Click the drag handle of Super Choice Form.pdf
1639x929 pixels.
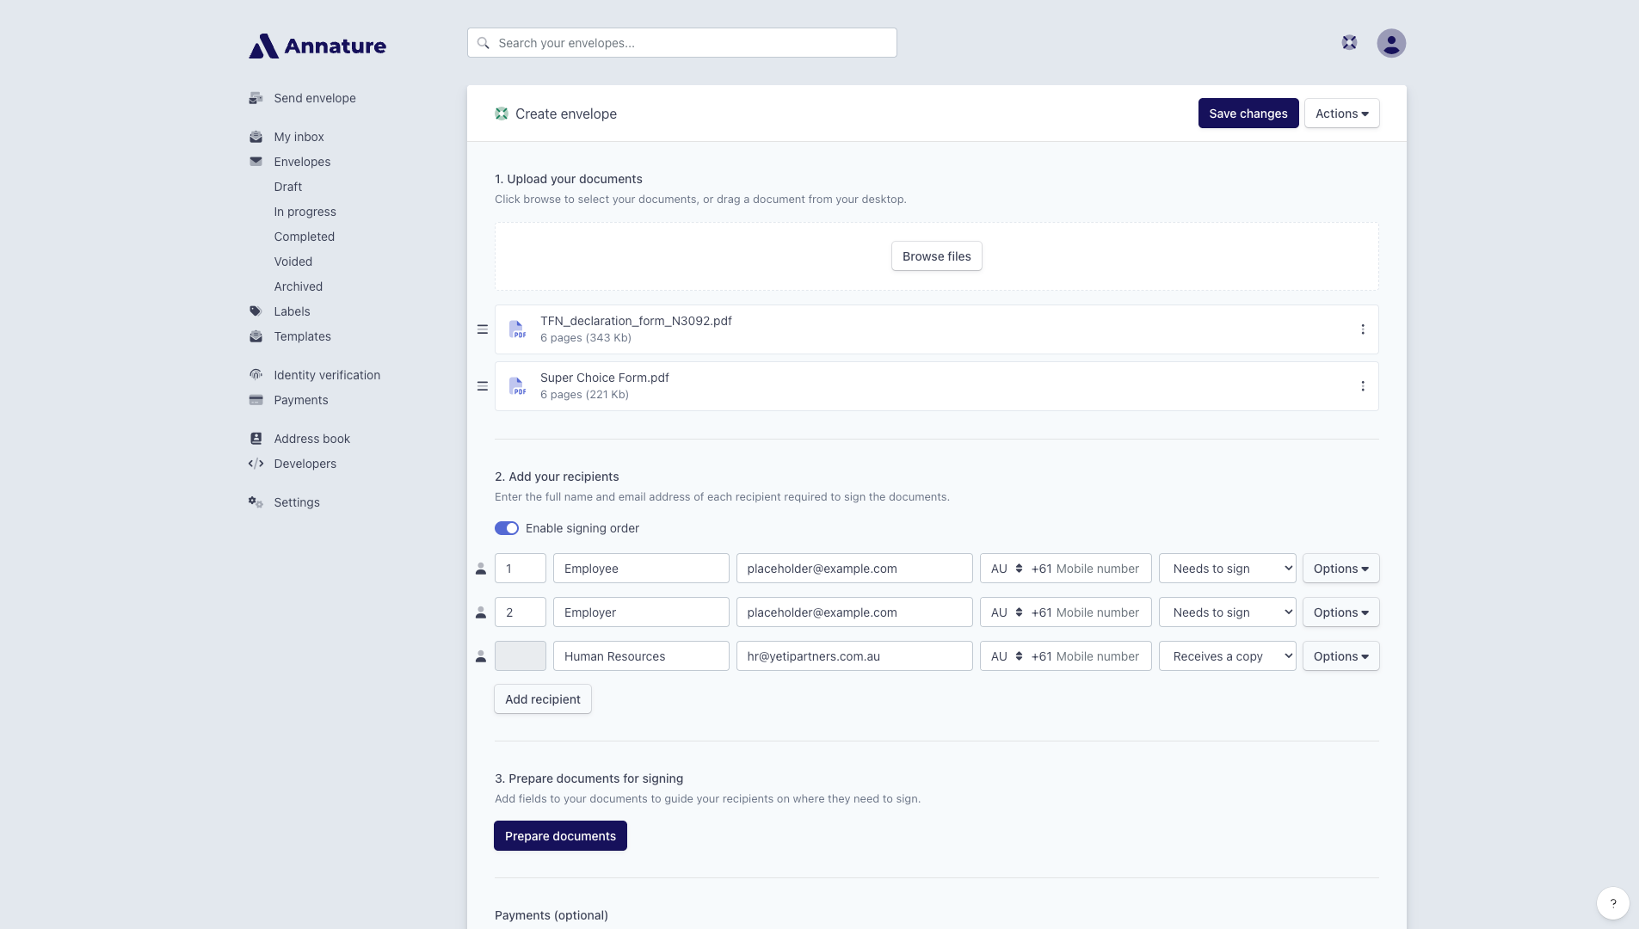pos(483,386)
